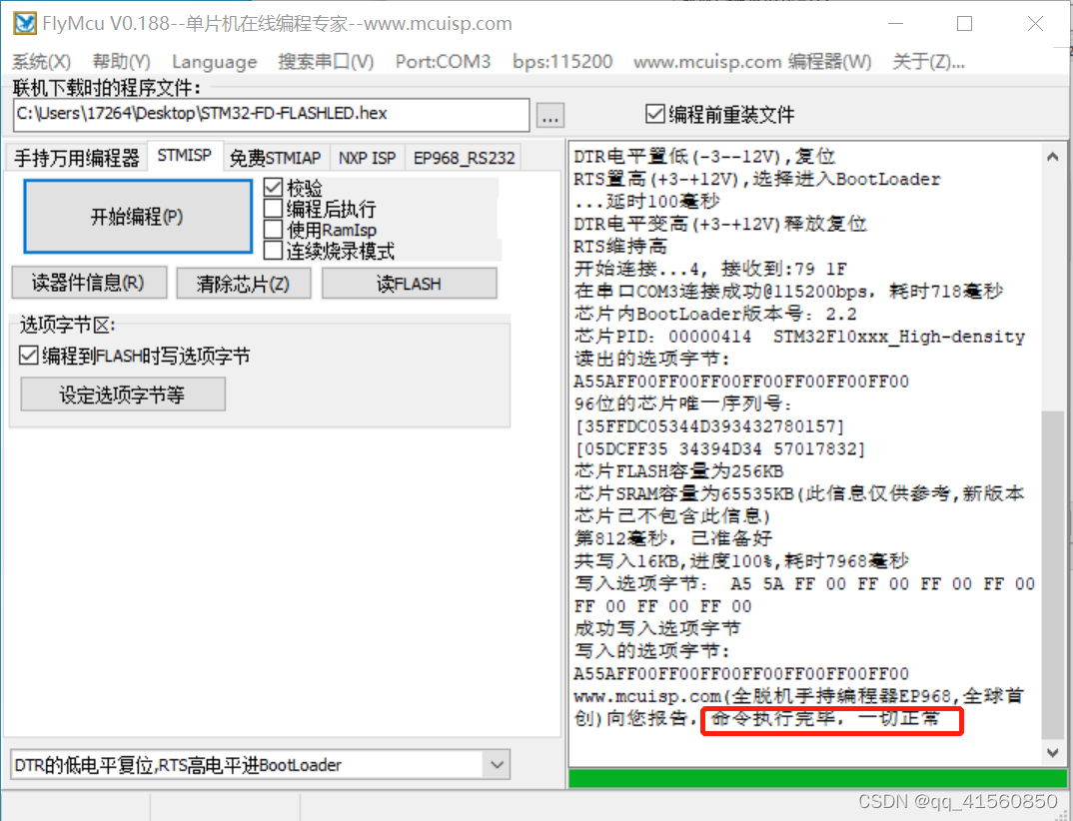Click log line "[35FFDC05344D393432780157]"

pyautogui.click(x=709, y=426)
